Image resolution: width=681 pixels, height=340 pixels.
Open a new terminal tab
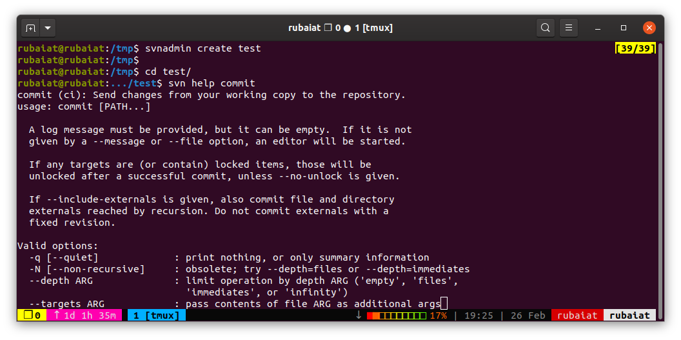coord(30,28)
